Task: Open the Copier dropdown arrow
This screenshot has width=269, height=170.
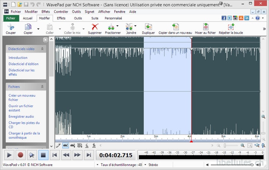Action: (38, 29)
